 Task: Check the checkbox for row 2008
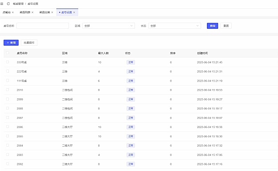pos(8,108)
